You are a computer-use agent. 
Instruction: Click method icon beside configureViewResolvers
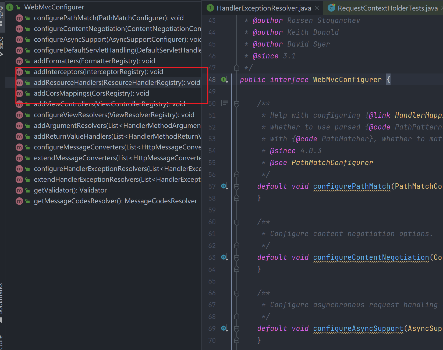19,115
